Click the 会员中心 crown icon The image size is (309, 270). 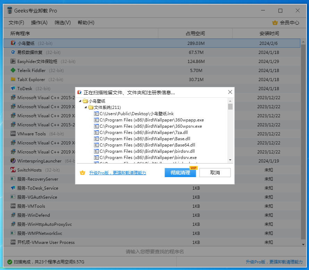pyautogui.click(x=275, y=23)
